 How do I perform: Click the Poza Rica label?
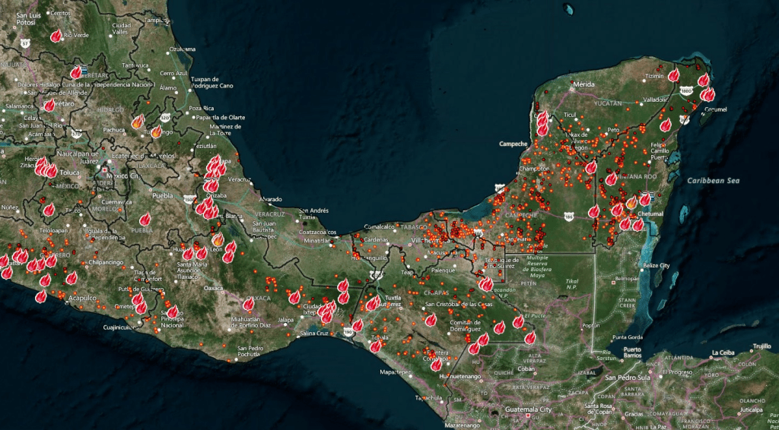pos(202,108)
